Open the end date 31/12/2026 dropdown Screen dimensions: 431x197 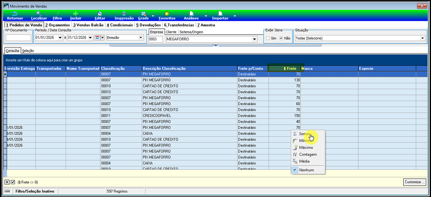click(x=90, y=38)
